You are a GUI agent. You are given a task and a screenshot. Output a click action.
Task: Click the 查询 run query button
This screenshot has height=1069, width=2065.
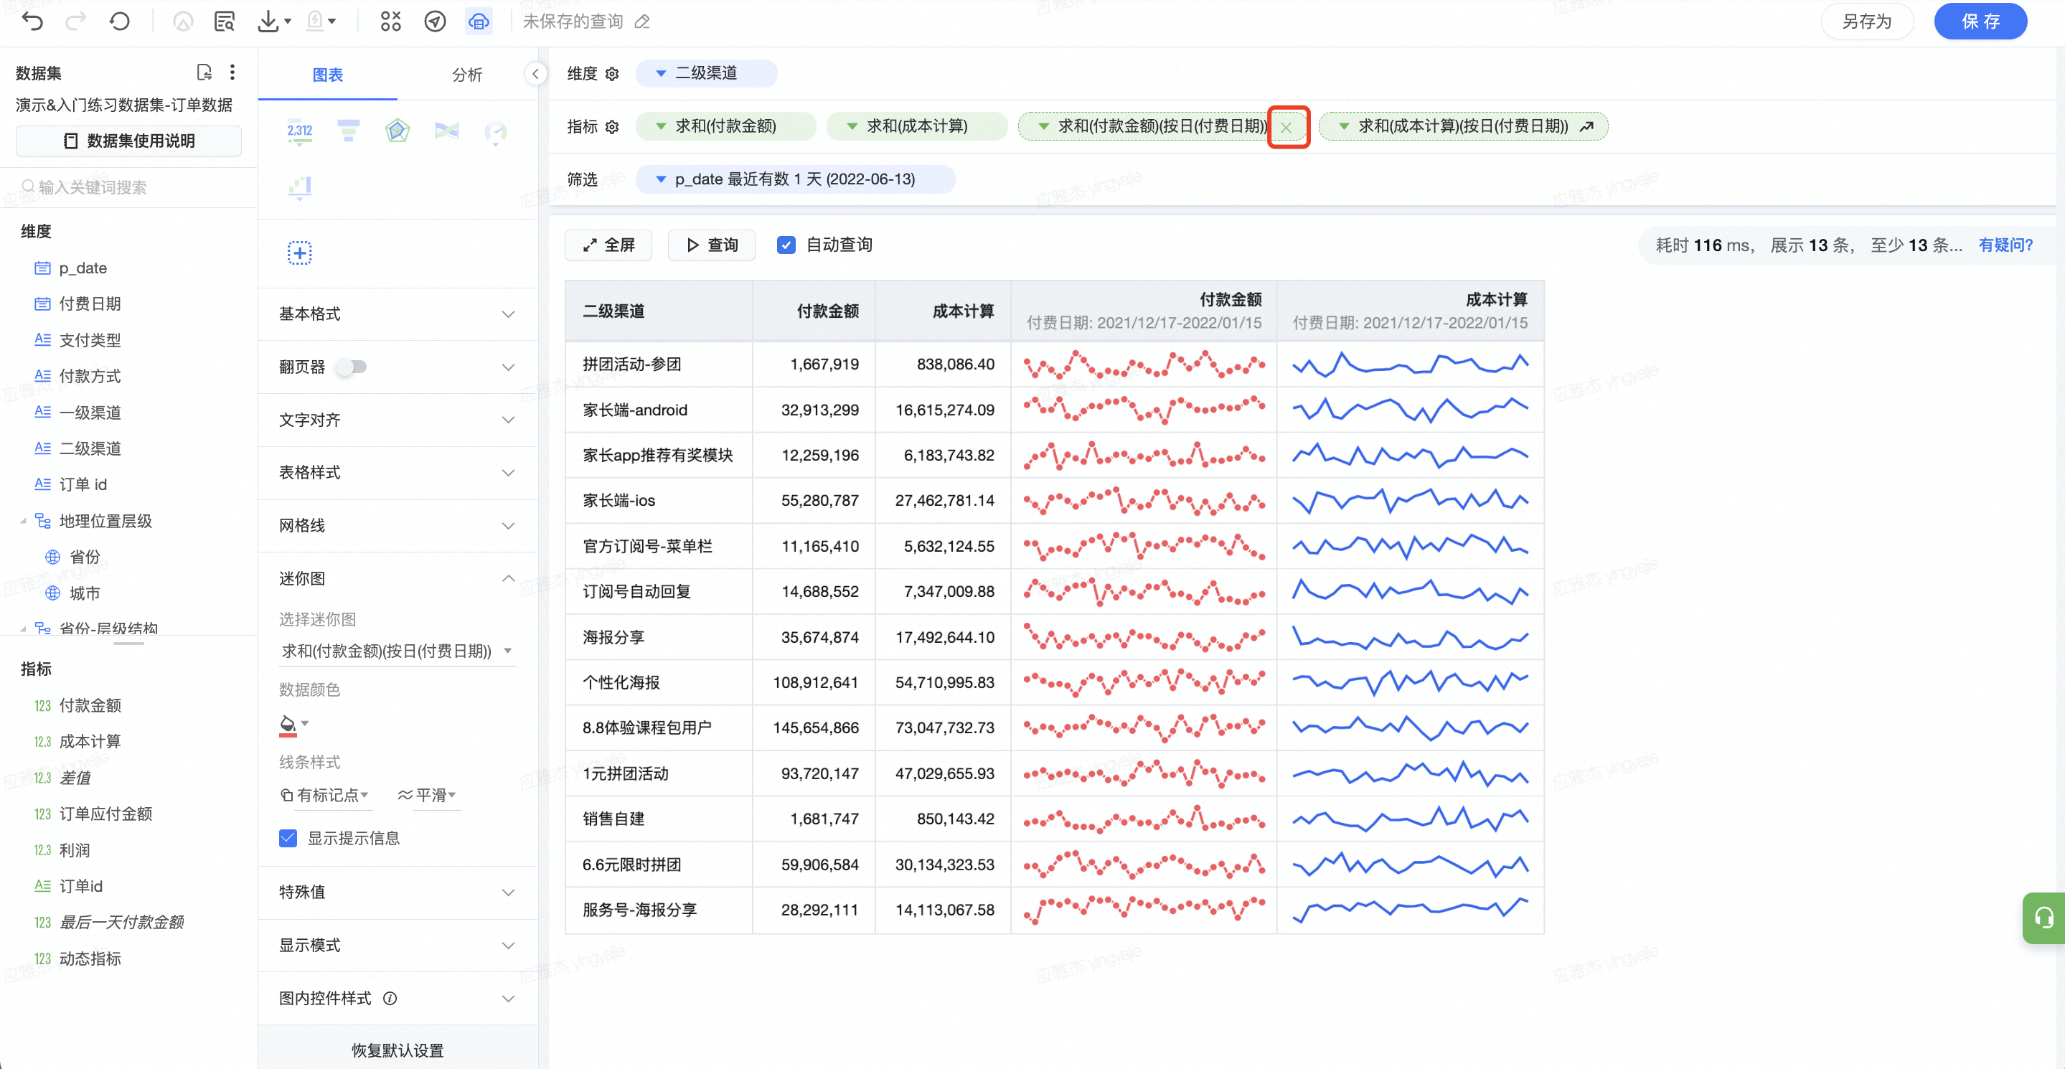(x=712, y=245)
